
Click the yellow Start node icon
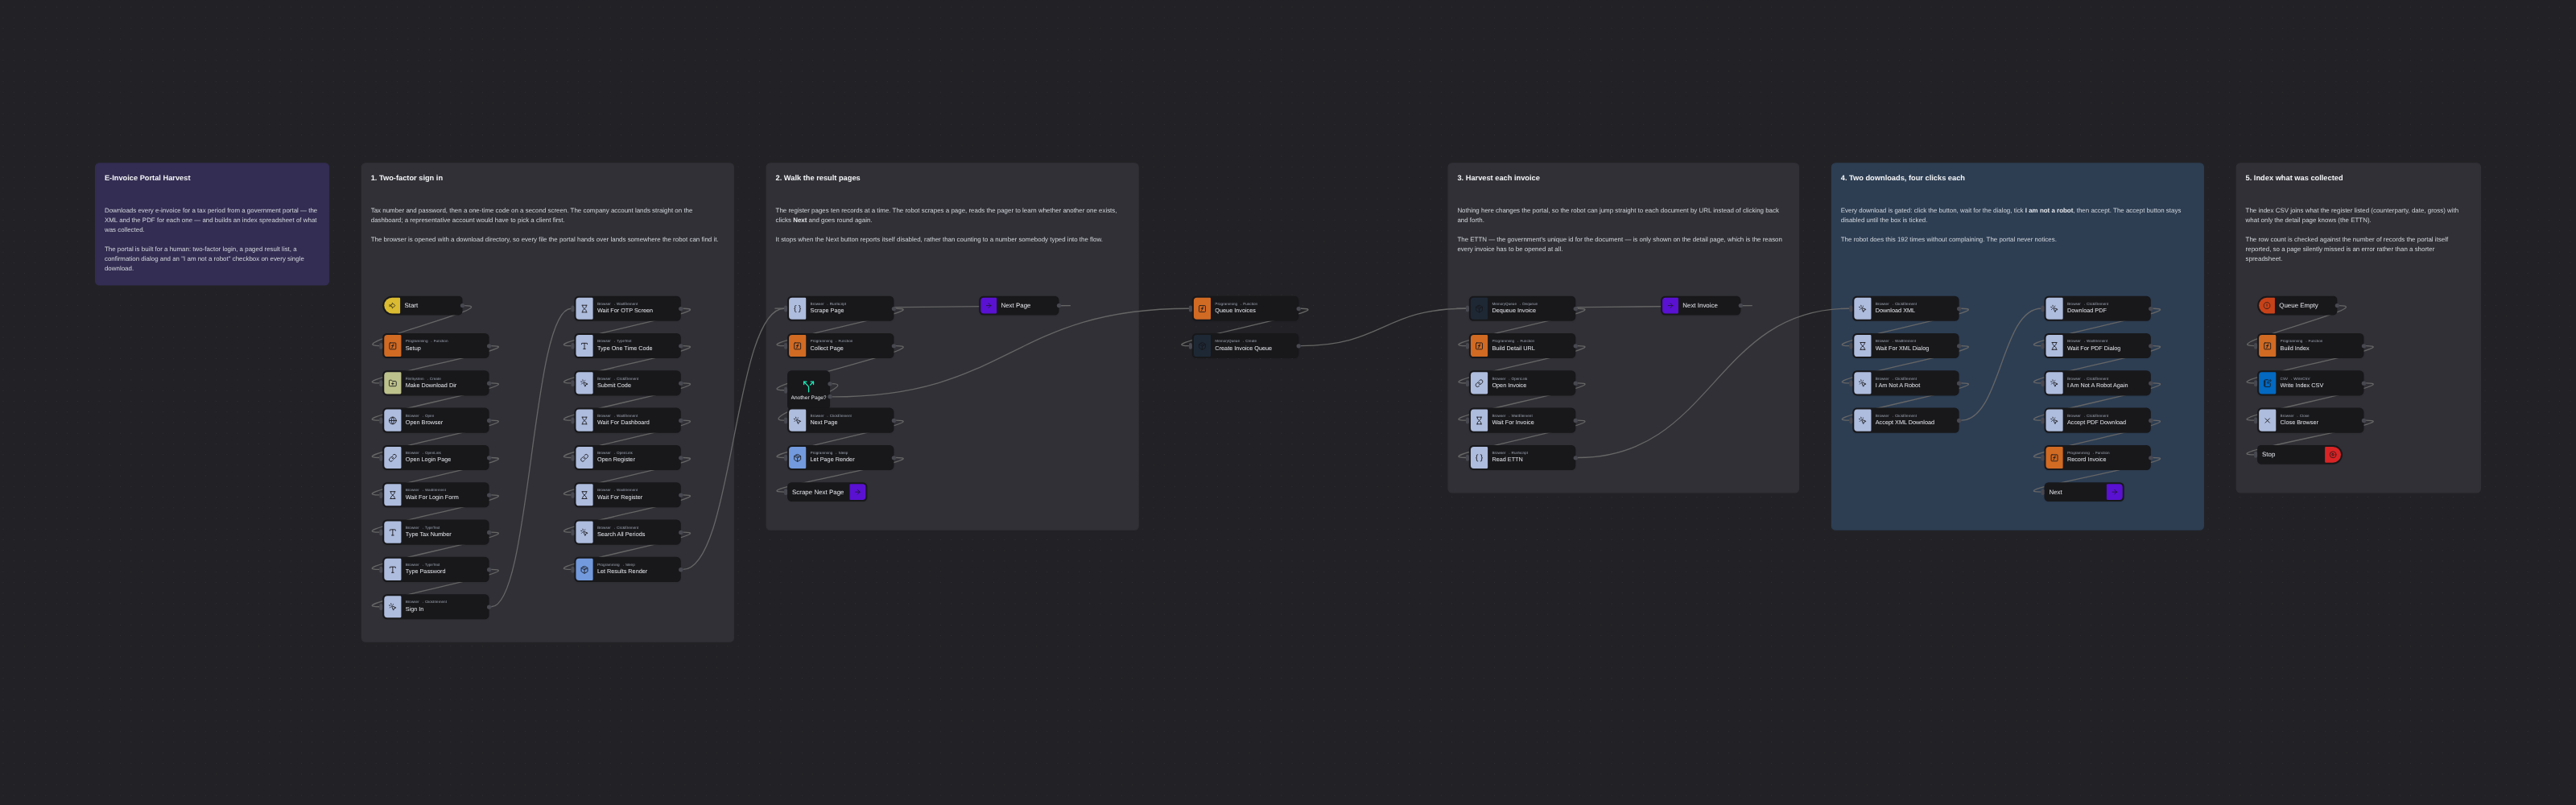coord(392,306)
